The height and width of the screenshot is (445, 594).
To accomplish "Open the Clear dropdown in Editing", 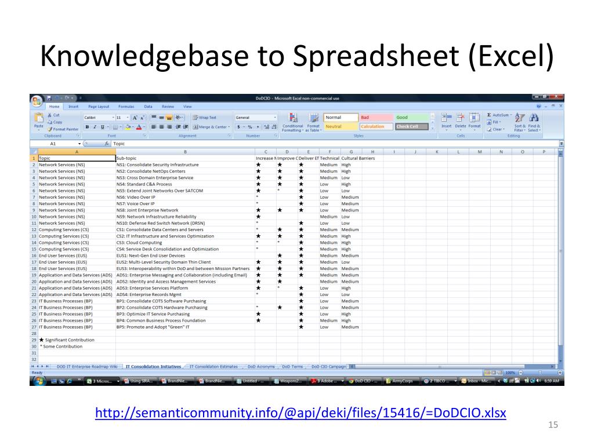I will [496, 129].
